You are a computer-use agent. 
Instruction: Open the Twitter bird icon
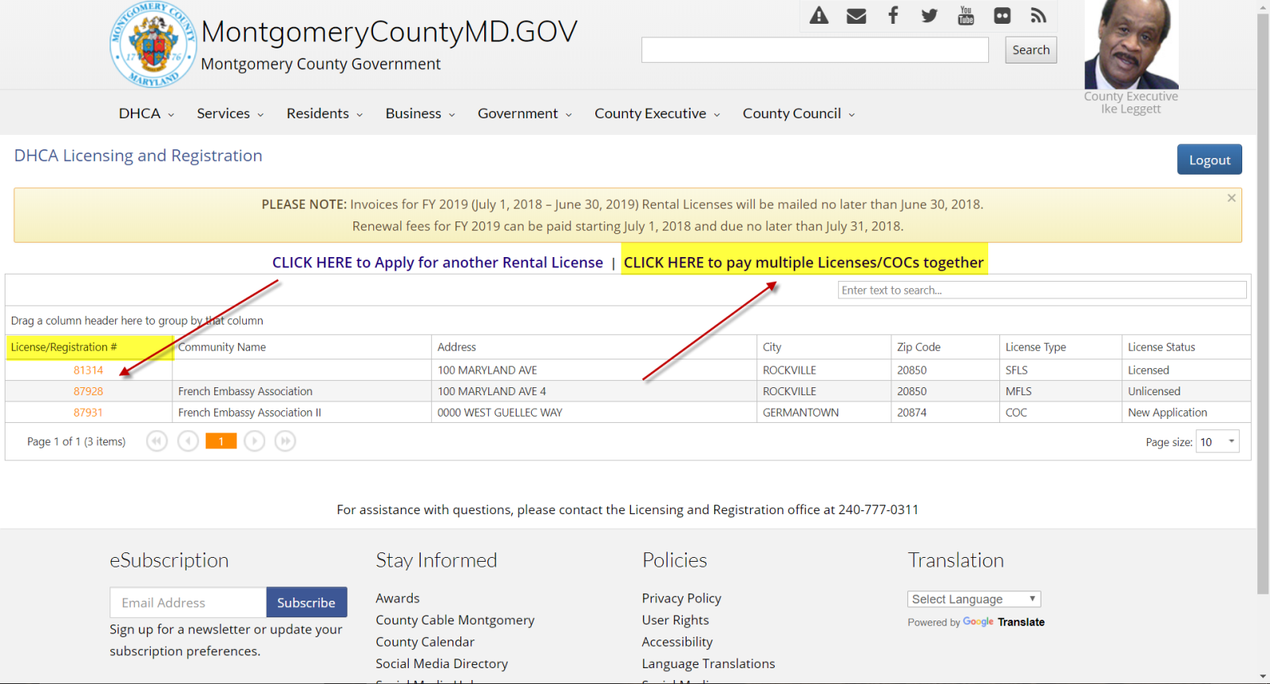point(929,15)
